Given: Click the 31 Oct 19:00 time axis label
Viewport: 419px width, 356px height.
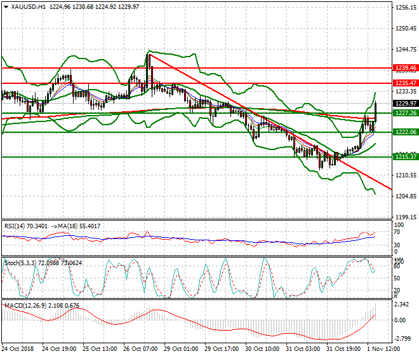Looking at the screenshot, I should click(343, 349).
